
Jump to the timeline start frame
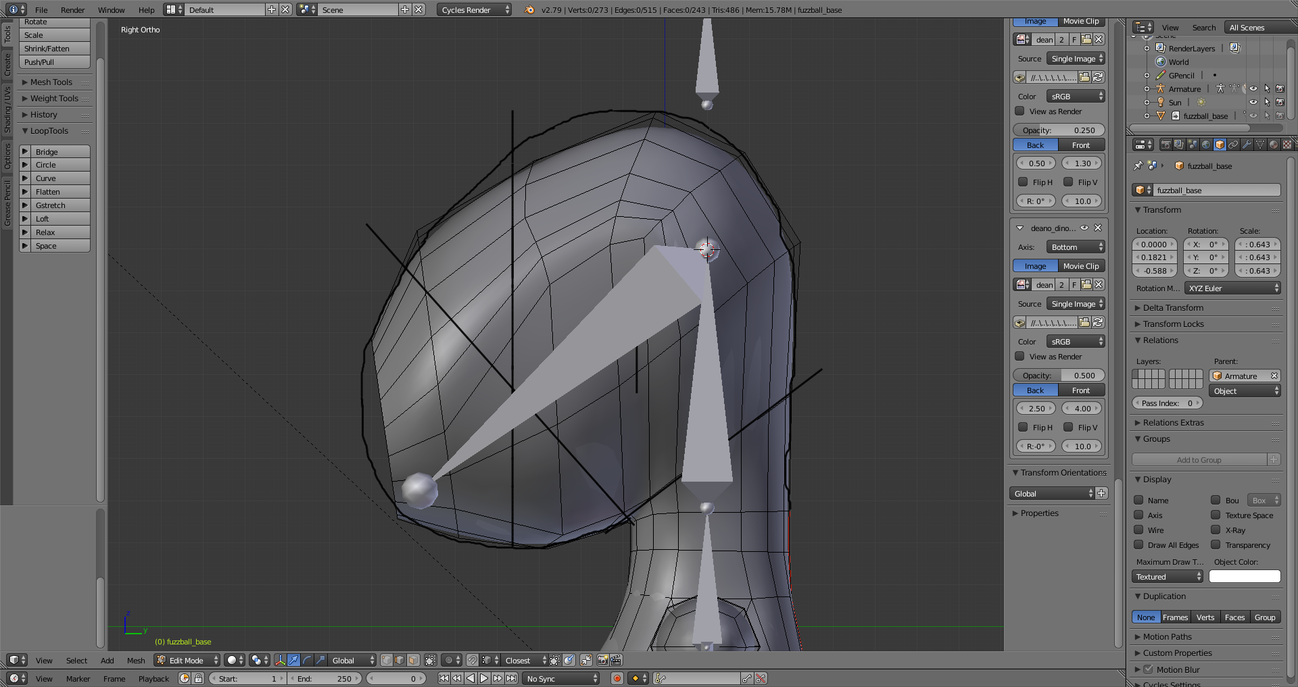coord(443,678)
